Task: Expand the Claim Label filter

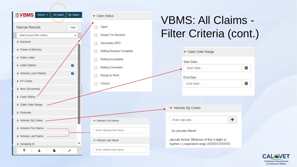Action: [45, 58]
